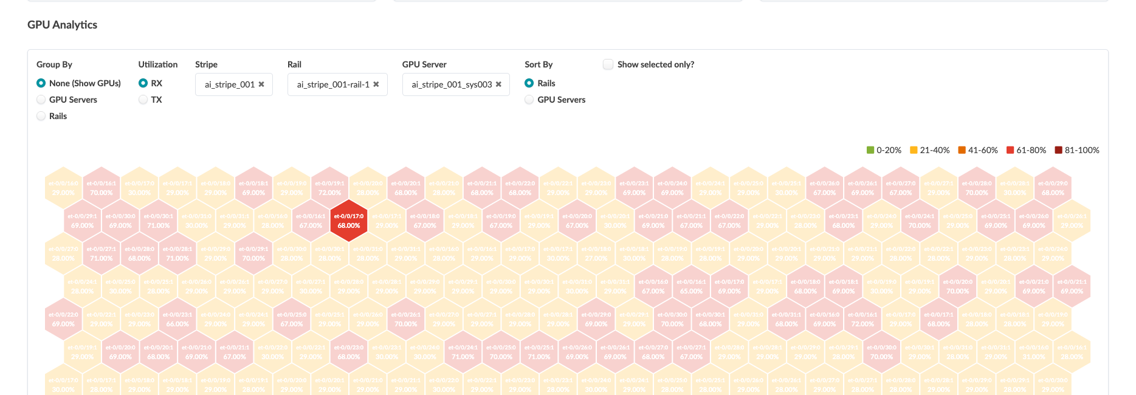Screen dimensions: 1136x395
Task: Remove the ai_stripe_001_sys003 server filter
Action: [x=498, y=84]
